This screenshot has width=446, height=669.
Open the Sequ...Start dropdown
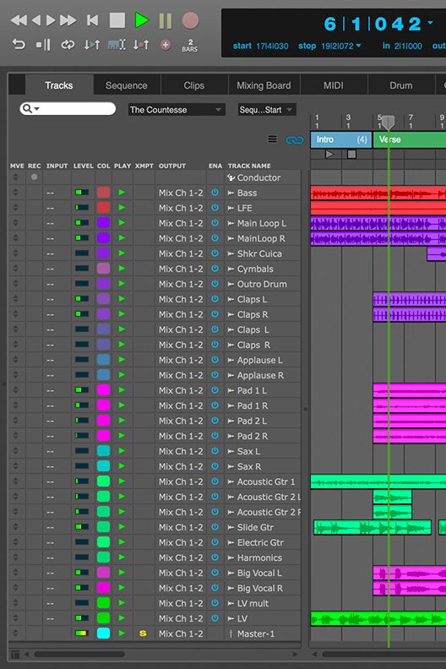pos(267,110)
